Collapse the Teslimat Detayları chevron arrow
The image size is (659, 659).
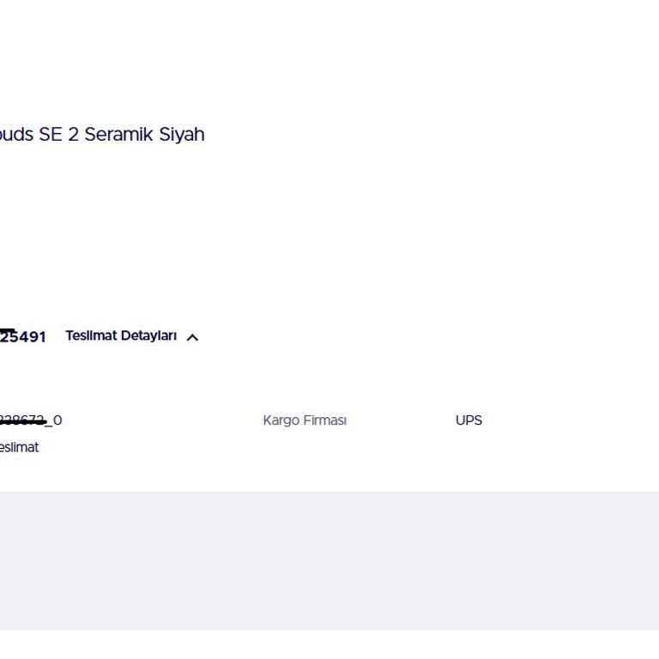(x=192, y=337)
